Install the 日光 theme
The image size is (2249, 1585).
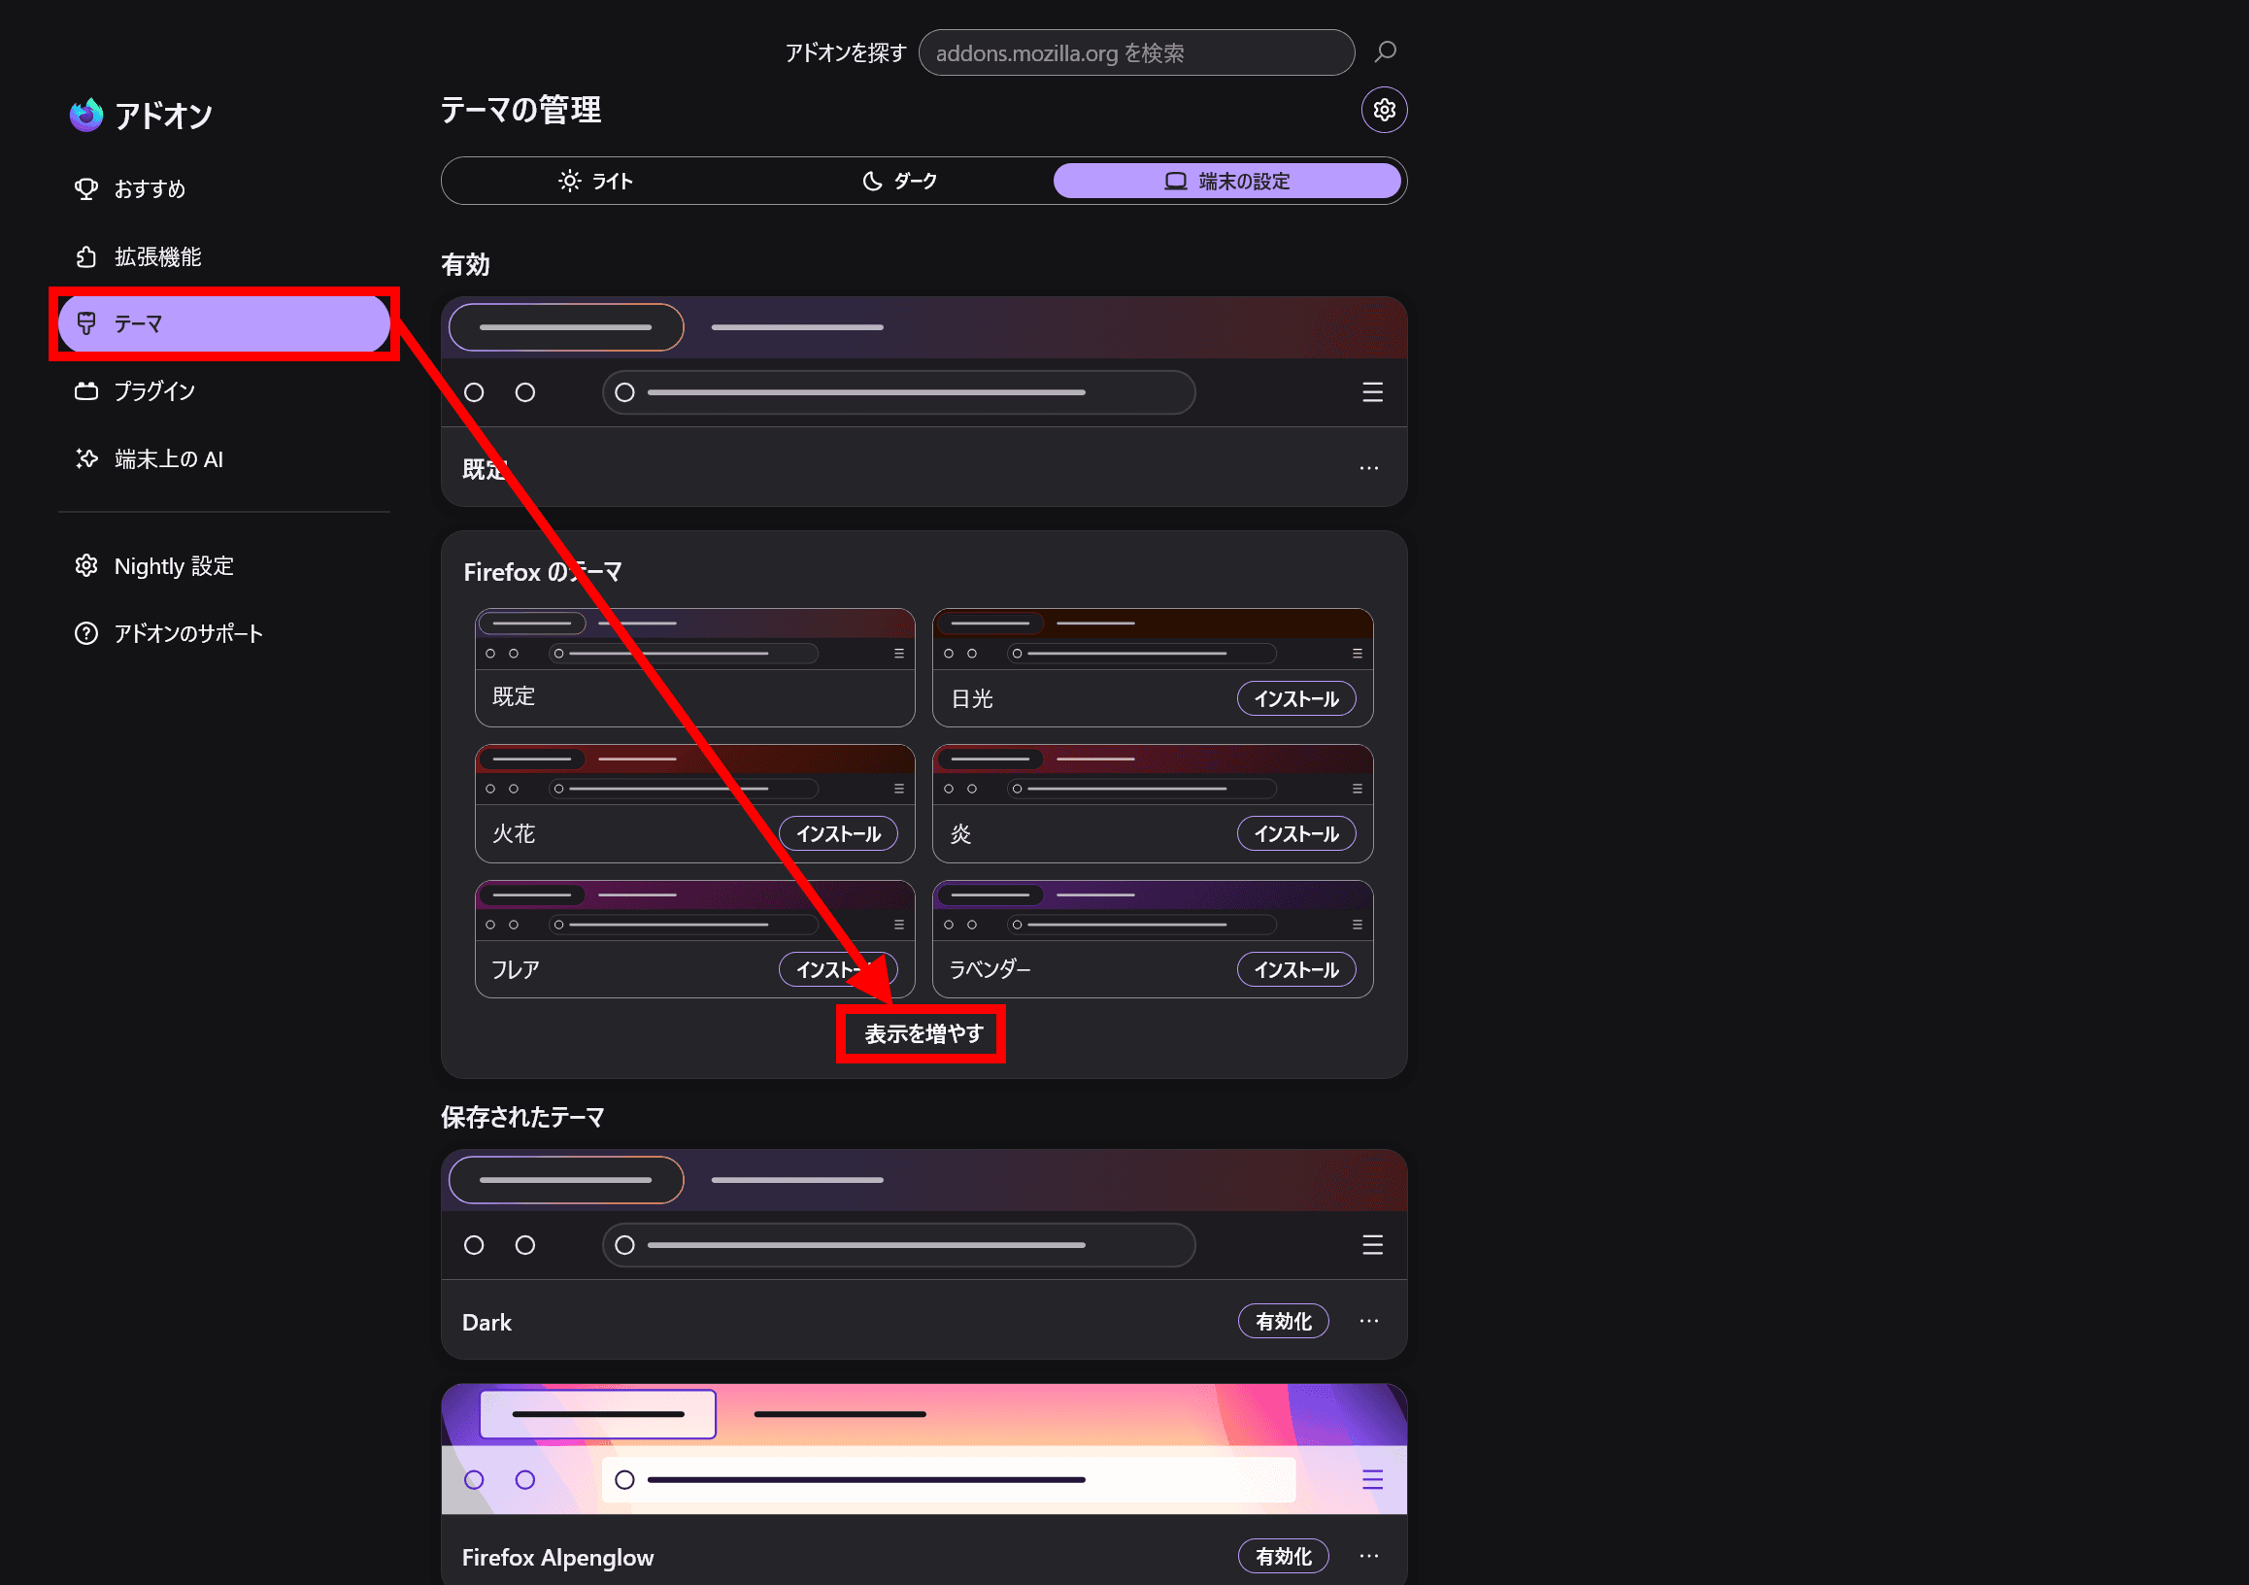(x=1296, y=698)
